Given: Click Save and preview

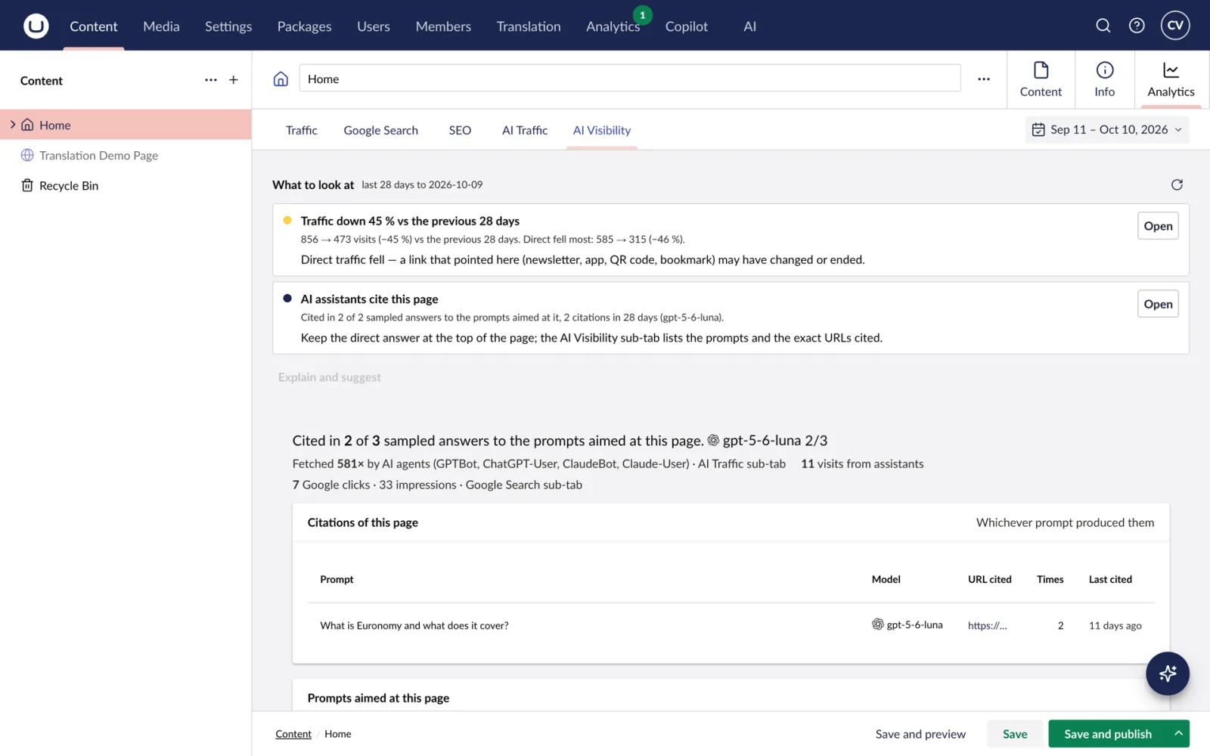Looking at the screenshot, I should coord(920,734).
